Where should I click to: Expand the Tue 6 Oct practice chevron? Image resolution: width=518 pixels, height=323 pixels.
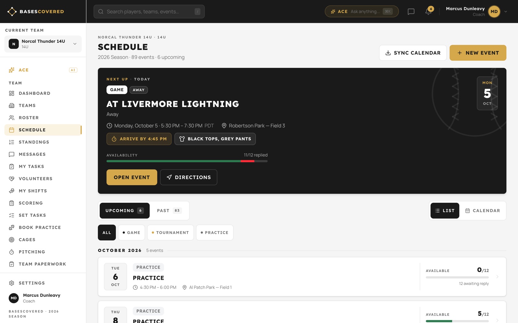coord(497,277)
